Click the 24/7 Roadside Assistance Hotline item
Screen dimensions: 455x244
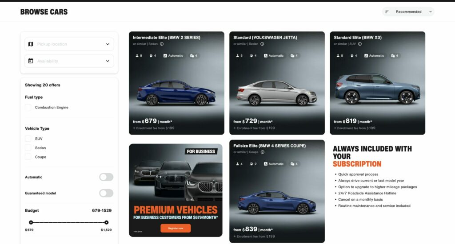pyautogui.click(x=367, y=193)
